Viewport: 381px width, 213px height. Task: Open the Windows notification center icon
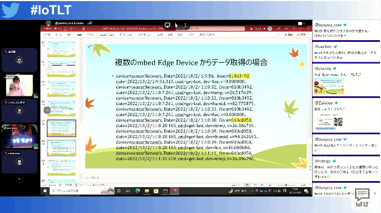coord(306,191)
